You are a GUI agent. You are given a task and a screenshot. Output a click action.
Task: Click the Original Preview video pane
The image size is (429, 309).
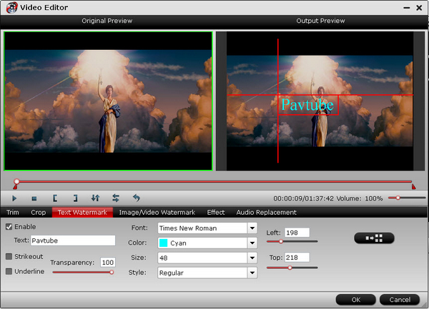108,101
